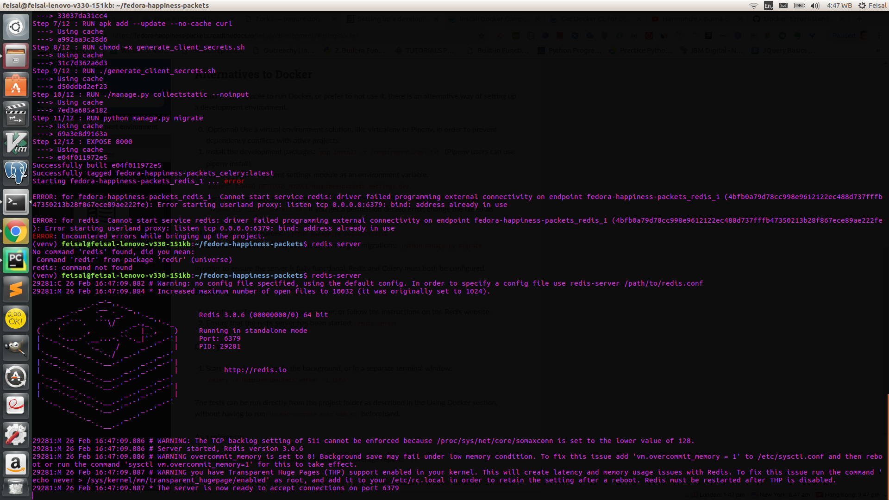Viewport: 889px width, 500px height.
Task: Switch to Google Chrome via dock icon
Action: click(16, 231)
